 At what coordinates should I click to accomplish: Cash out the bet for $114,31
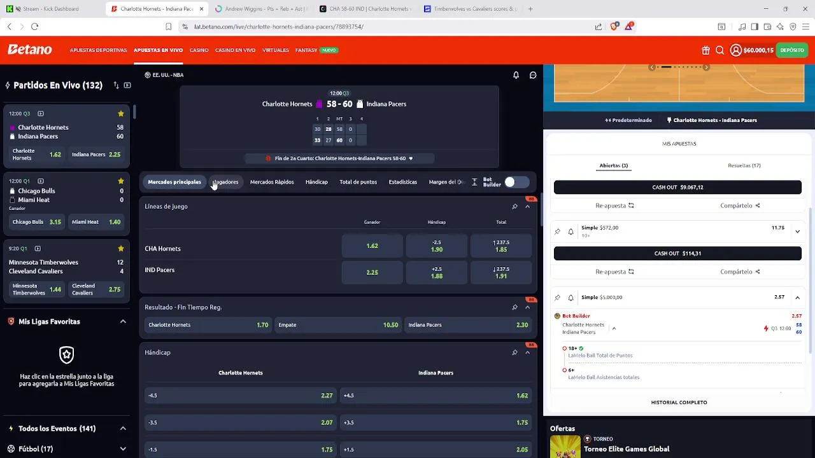point(677,253)
